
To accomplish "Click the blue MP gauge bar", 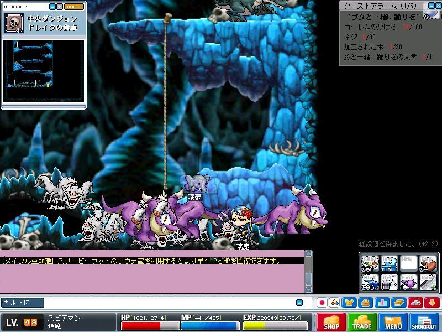I will click(210, 326).
